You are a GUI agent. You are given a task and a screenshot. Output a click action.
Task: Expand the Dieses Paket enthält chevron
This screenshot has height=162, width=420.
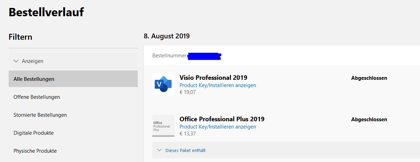click(159, 150)
